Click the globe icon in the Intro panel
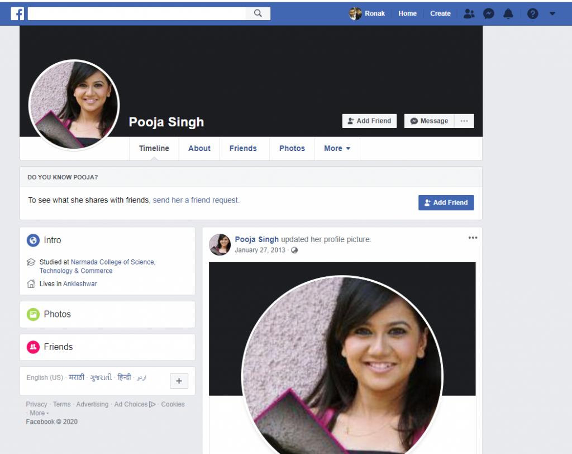 click(x=33, y=240)
